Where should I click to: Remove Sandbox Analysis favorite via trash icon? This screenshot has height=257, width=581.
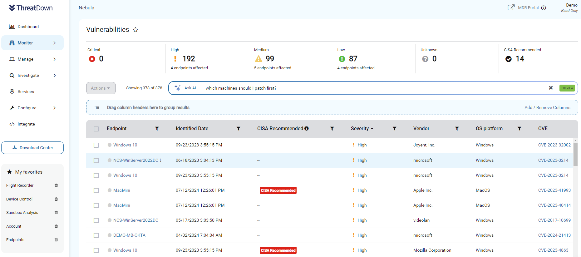coord(56,213)
